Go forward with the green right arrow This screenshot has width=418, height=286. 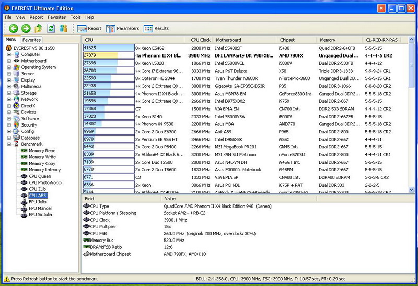[x=26, y=28]
